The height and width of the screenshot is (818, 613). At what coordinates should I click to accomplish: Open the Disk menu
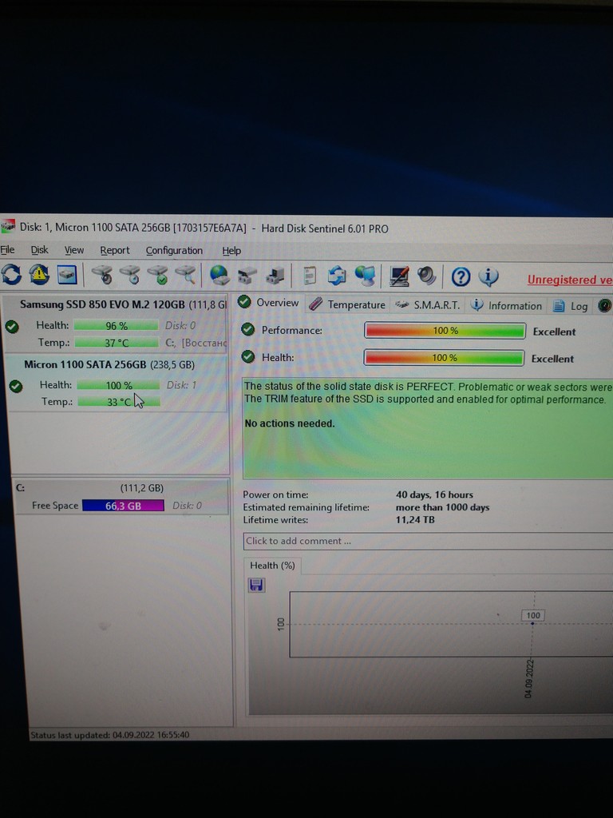[x=40, y=250]
